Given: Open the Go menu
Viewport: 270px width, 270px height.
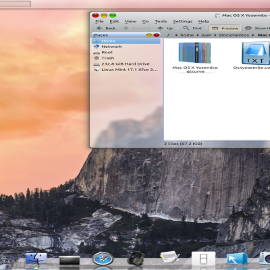Looking at the screenshot, I should [145, 22].
